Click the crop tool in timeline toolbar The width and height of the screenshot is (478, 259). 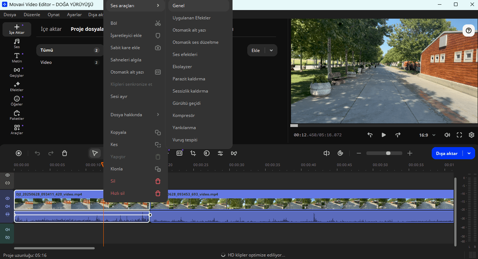193,153
